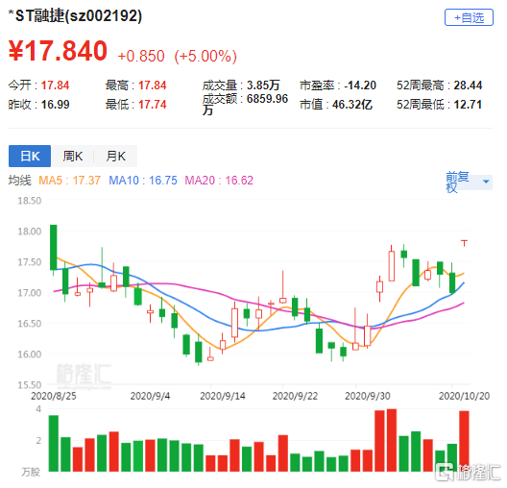Viewport: 507px width, 488px height.
Task: Click the last red volume bar
Action: [465, 441]
